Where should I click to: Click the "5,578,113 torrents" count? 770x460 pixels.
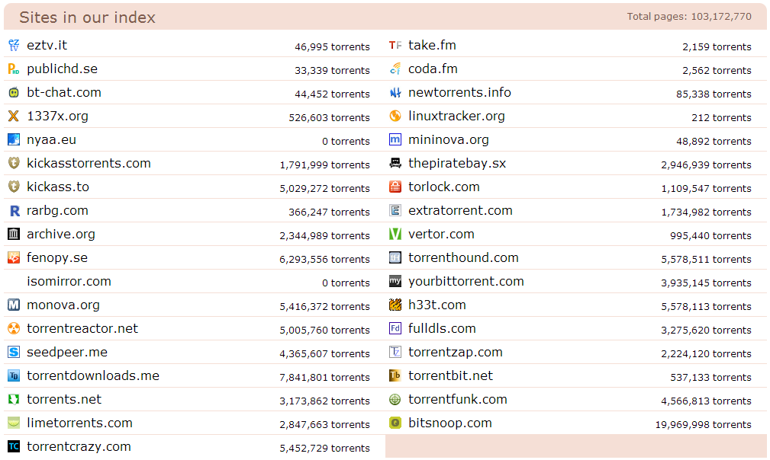coord(706,306)
